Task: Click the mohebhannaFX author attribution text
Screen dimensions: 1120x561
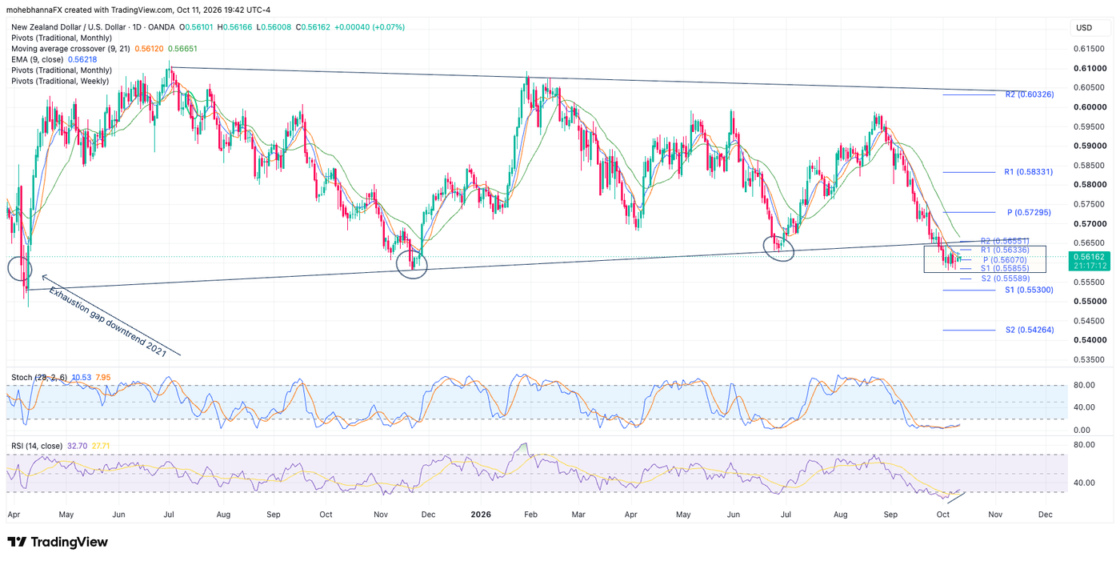Action: coord(35,9)
